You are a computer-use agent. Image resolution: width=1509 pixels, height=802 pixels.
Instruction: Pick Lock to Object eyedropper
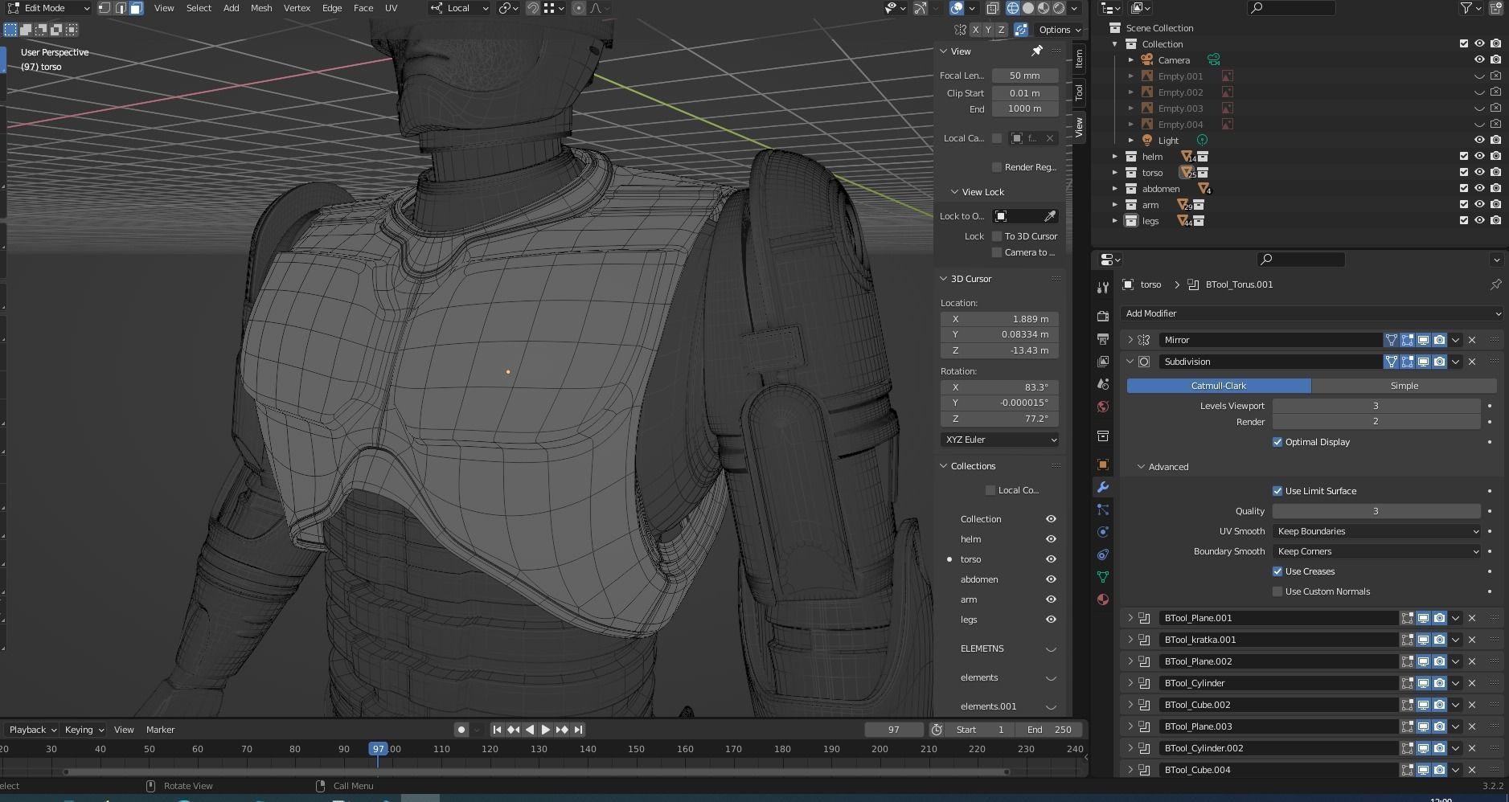(1050, 216)
